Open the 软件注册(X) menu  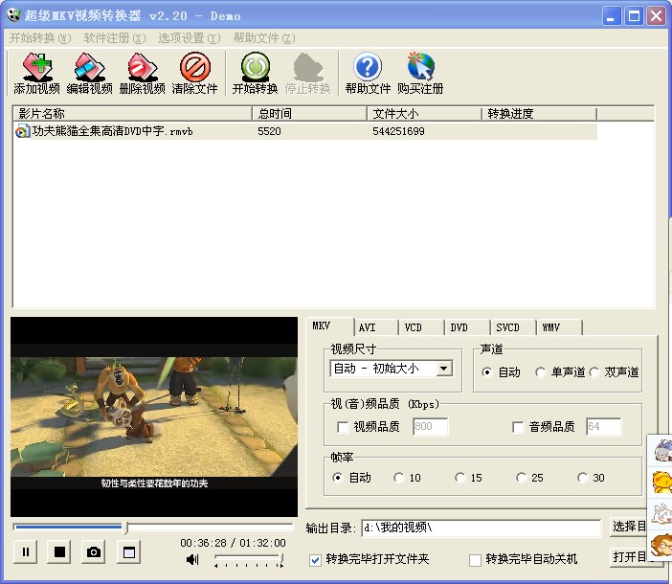pos(115,38)
